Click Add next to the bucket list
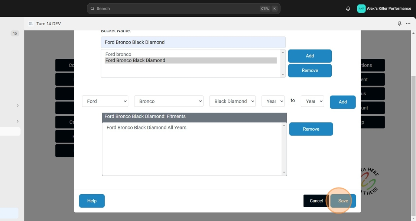 point(310,56)
